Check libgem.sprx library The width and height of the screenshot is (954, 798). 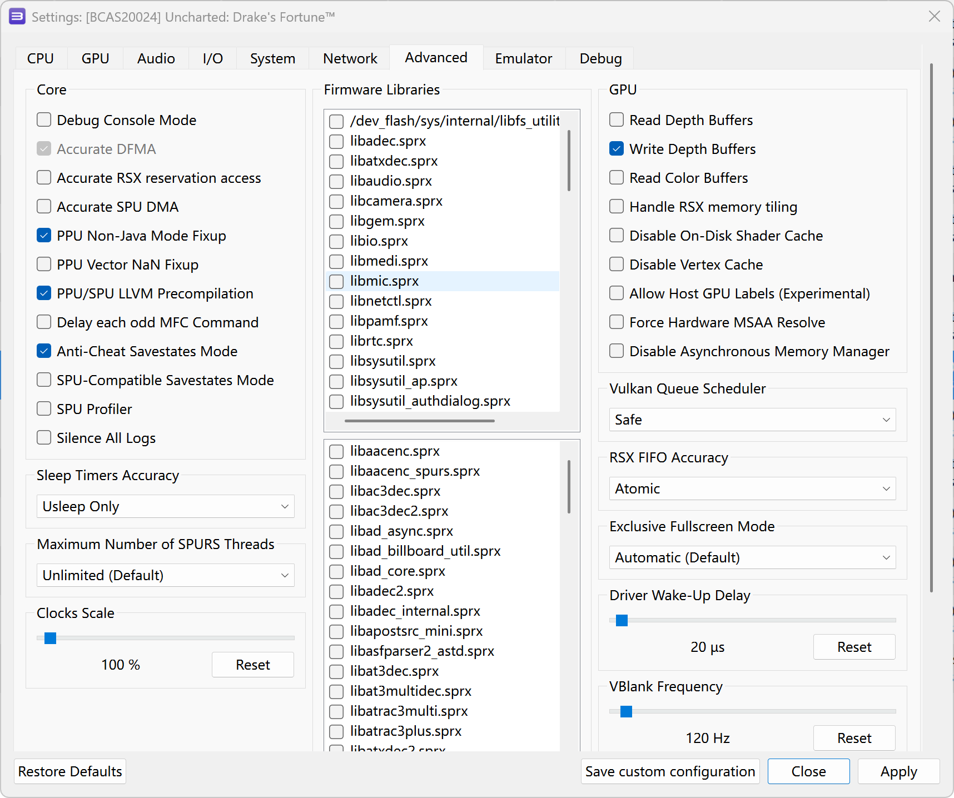tap(336, 221)
